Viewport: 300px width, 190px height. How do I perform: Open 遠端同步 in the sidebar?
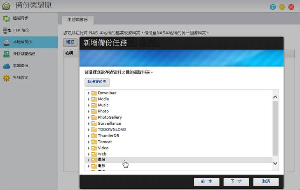pos(29,18)
